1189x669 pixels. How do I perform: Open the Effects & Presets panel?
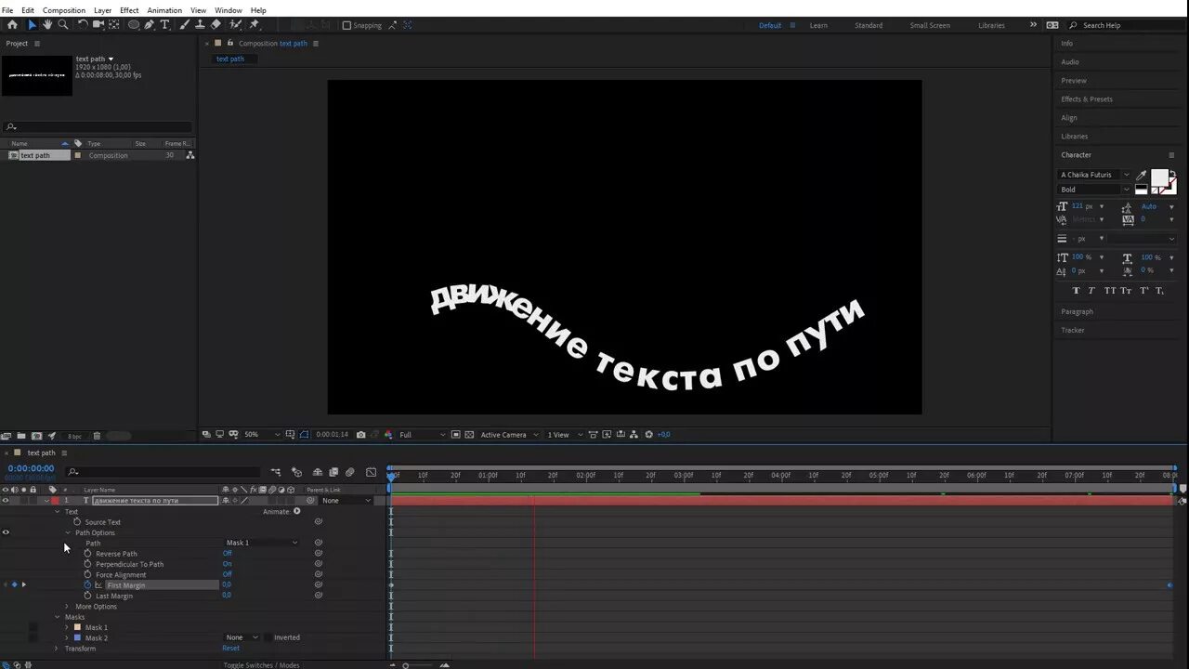[1087, 99]
